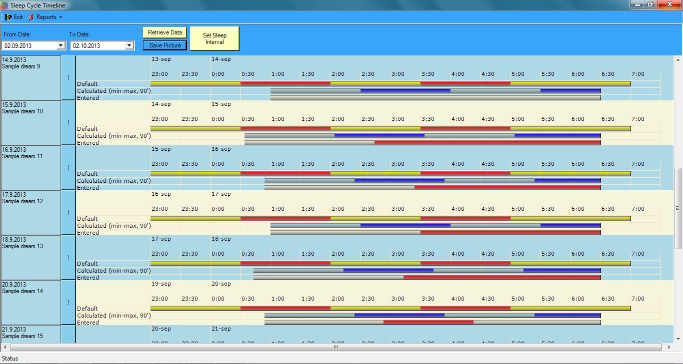683x364 pixels.
Task: Click the exclamation marker for Sample dream 13
Action: point(68,257)
